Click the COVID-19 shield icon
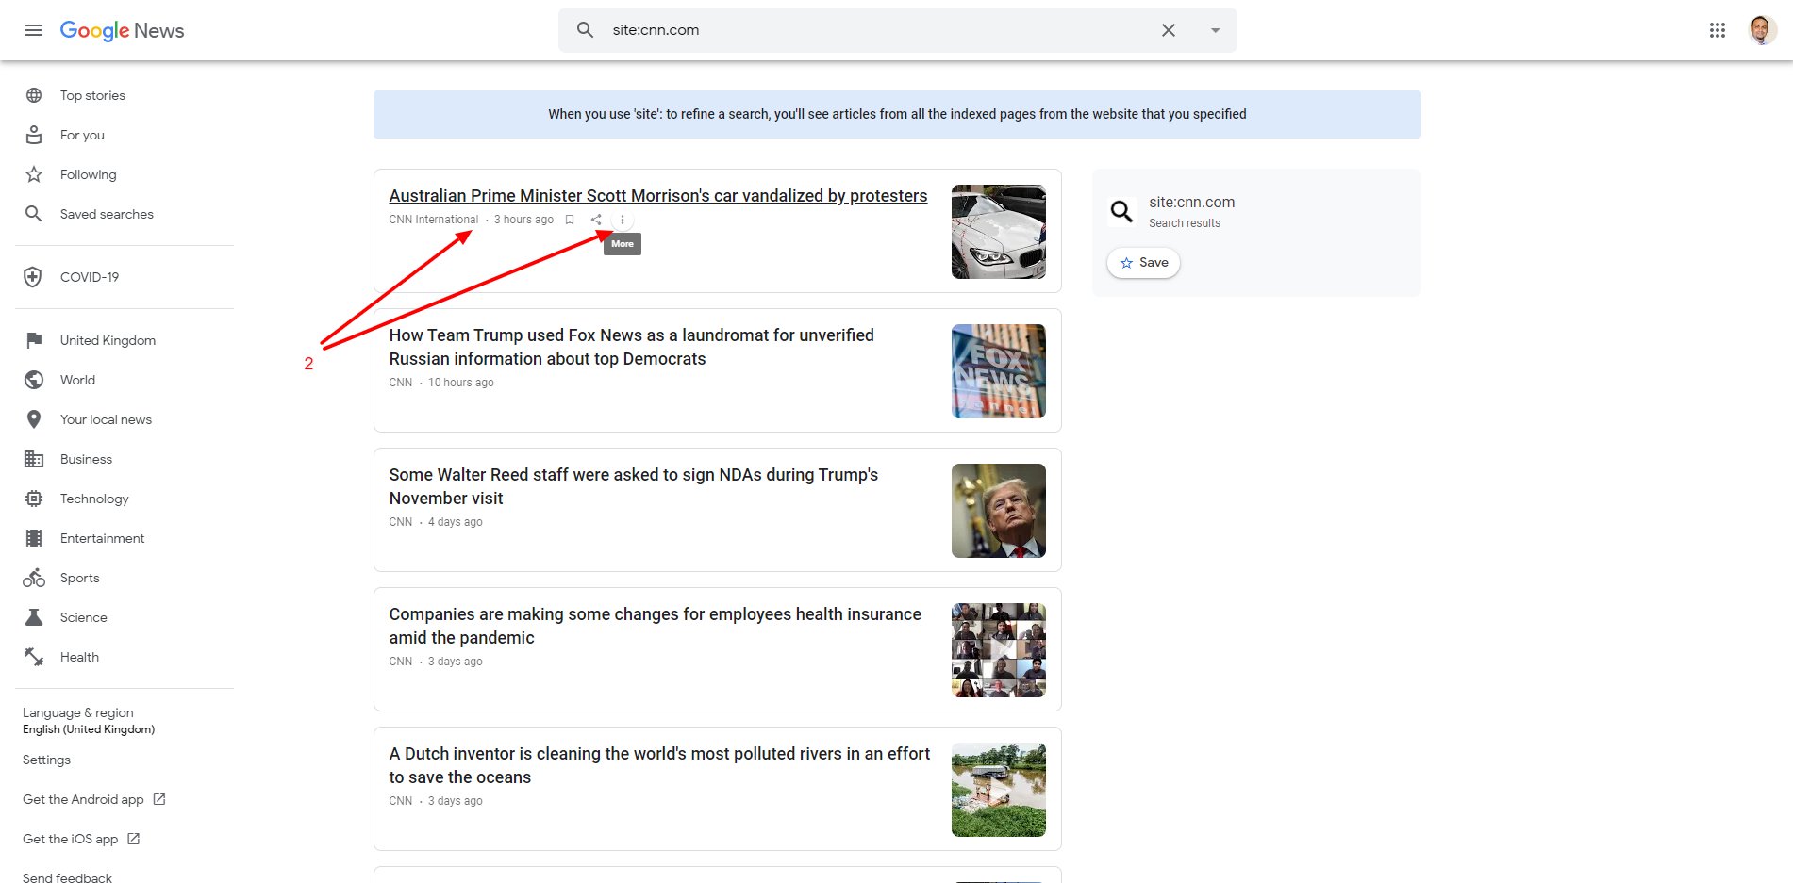This screenshot has height=883, width=1793. click(x=33, y=277)
